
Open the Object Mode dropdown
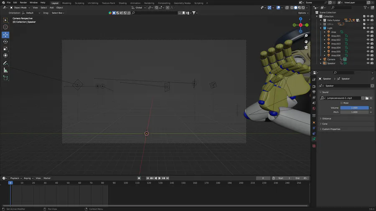point(20,8)
